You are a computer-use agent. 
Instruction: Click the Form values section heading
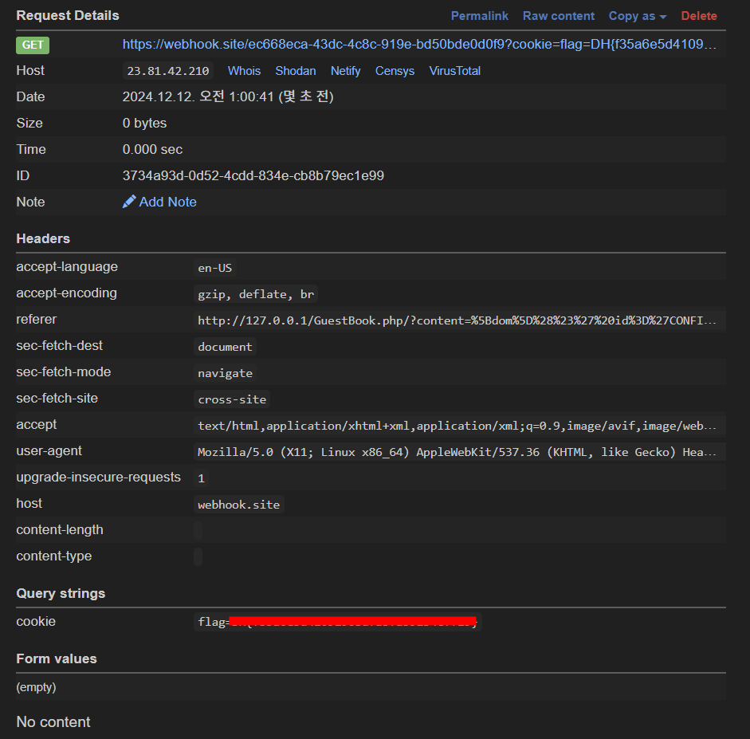click(x=57, y=658)
